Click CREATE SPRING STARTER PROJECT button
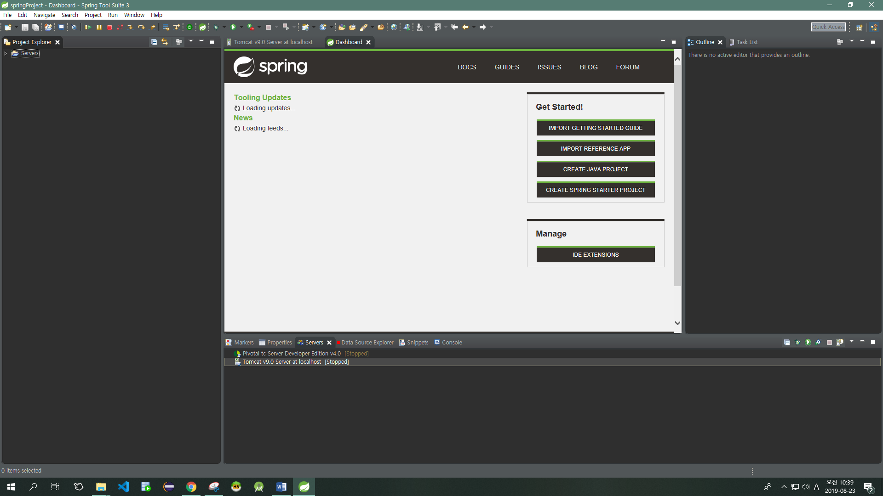Viewport: 883px width, 496px height. pos(595,190)
